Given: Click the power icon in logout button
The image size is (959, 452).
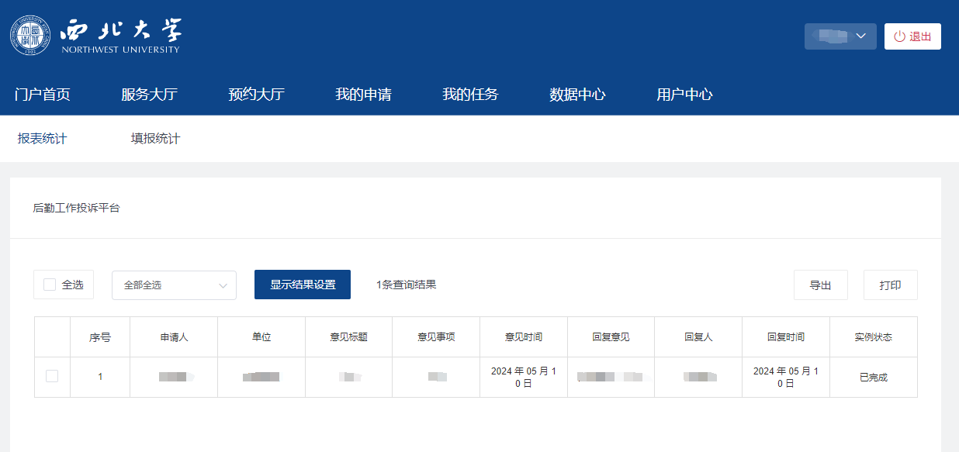Looking at the screenshot, I should point(899,36).
